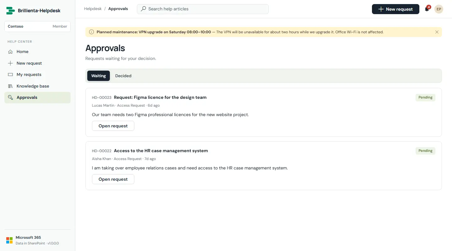Click the Pending badge on HD-00022
This screenshot has height=251, width=452.
click(x=425, y=151)
